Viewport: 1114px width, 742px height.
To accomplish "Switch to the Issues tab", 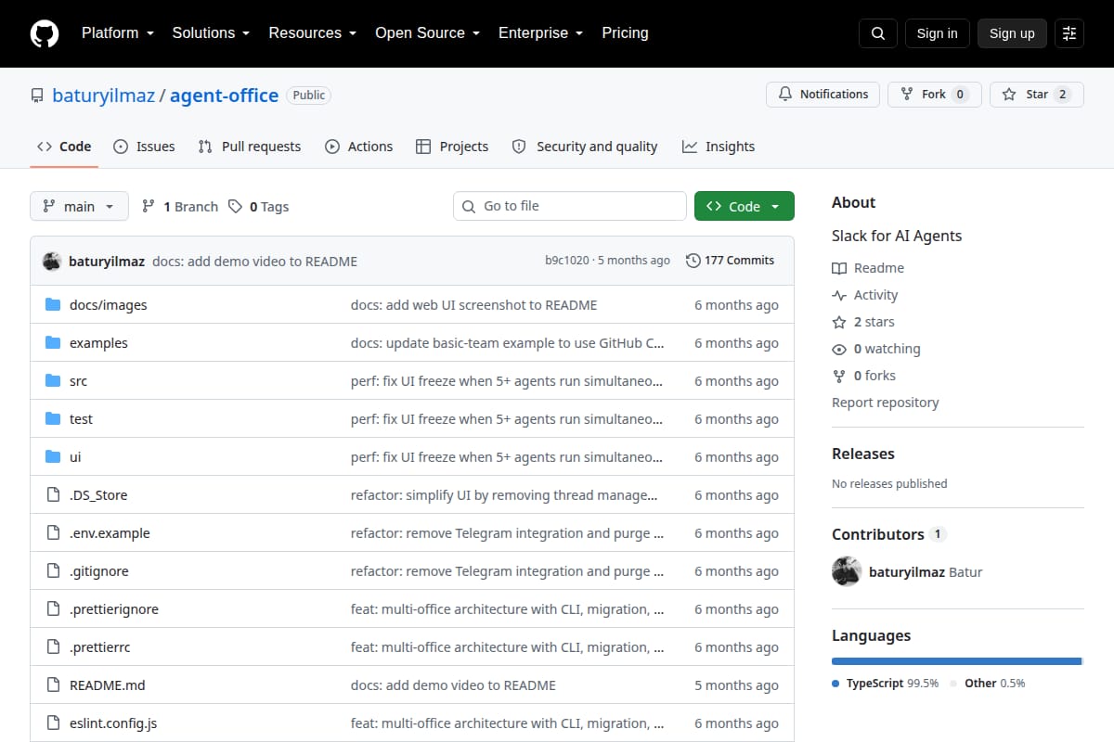I will click(x=144, y=147).
